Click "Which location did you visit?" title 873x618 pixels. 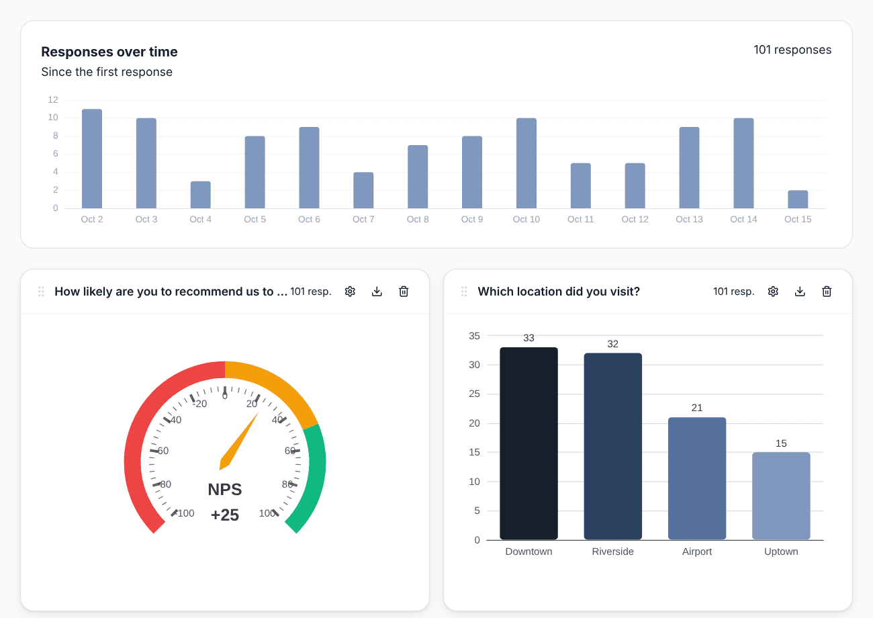pos(559,292)
